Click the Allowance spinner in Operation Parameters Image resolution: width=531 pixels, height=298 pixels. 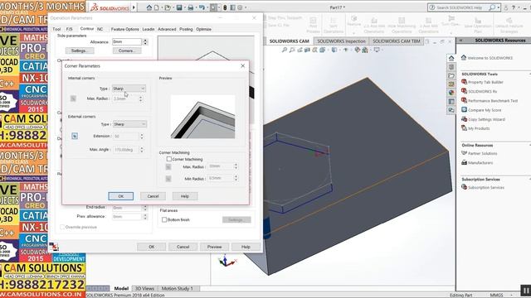[x=145, y=42]
